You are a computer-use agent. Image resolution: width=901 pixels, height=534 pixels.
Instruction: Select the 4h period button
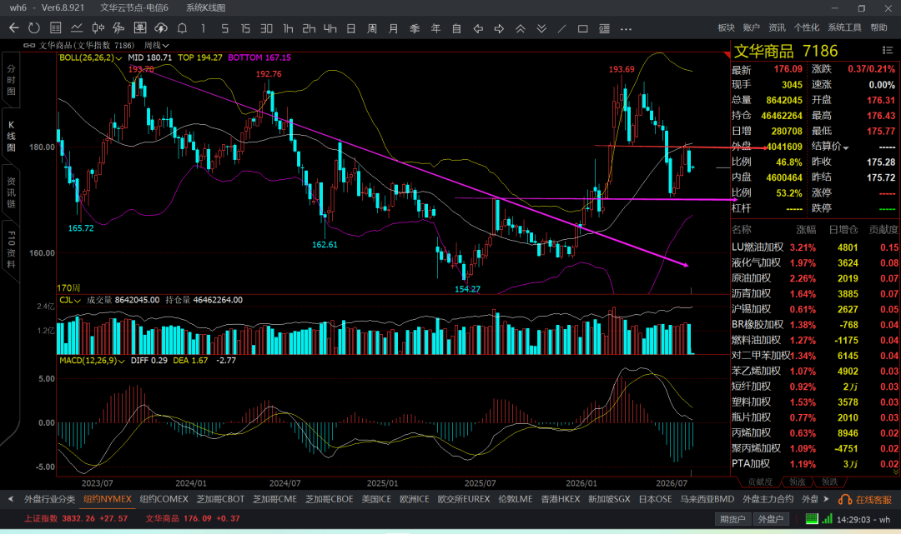tap(330, 28)
